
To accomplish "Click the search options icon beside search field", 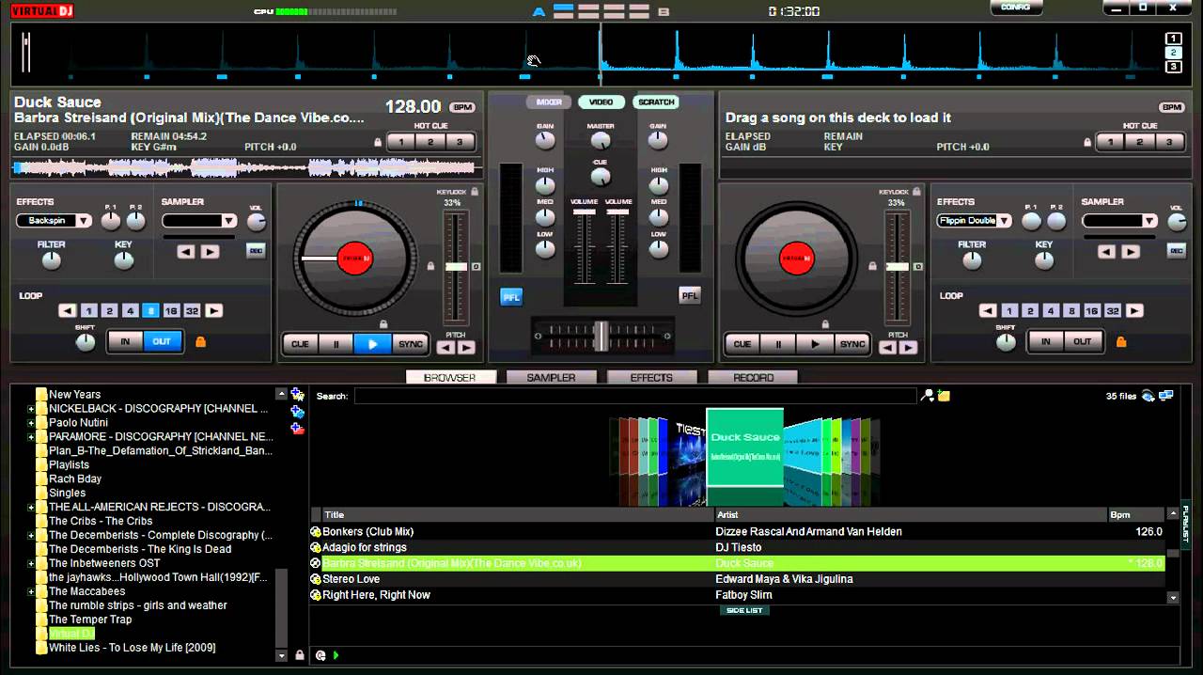I will pyautogui.click(x=928, y=396).
